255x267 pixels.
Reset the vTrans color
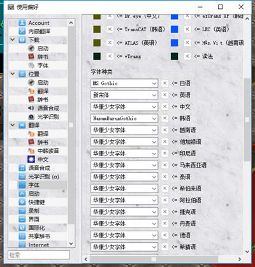[x=110, y=56]
